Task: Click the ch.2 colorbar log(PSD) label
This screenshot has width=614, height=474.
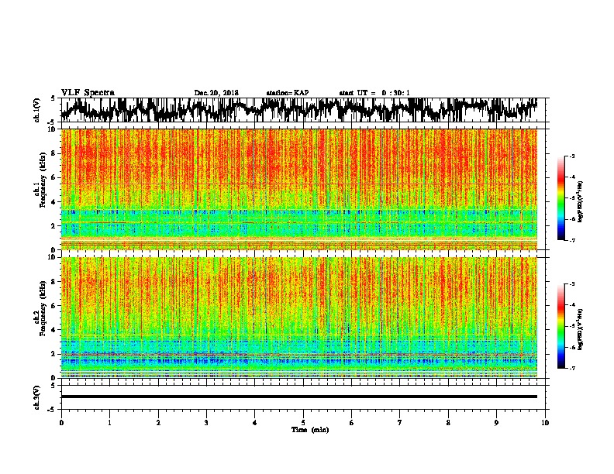Action: tap(580, 329)
